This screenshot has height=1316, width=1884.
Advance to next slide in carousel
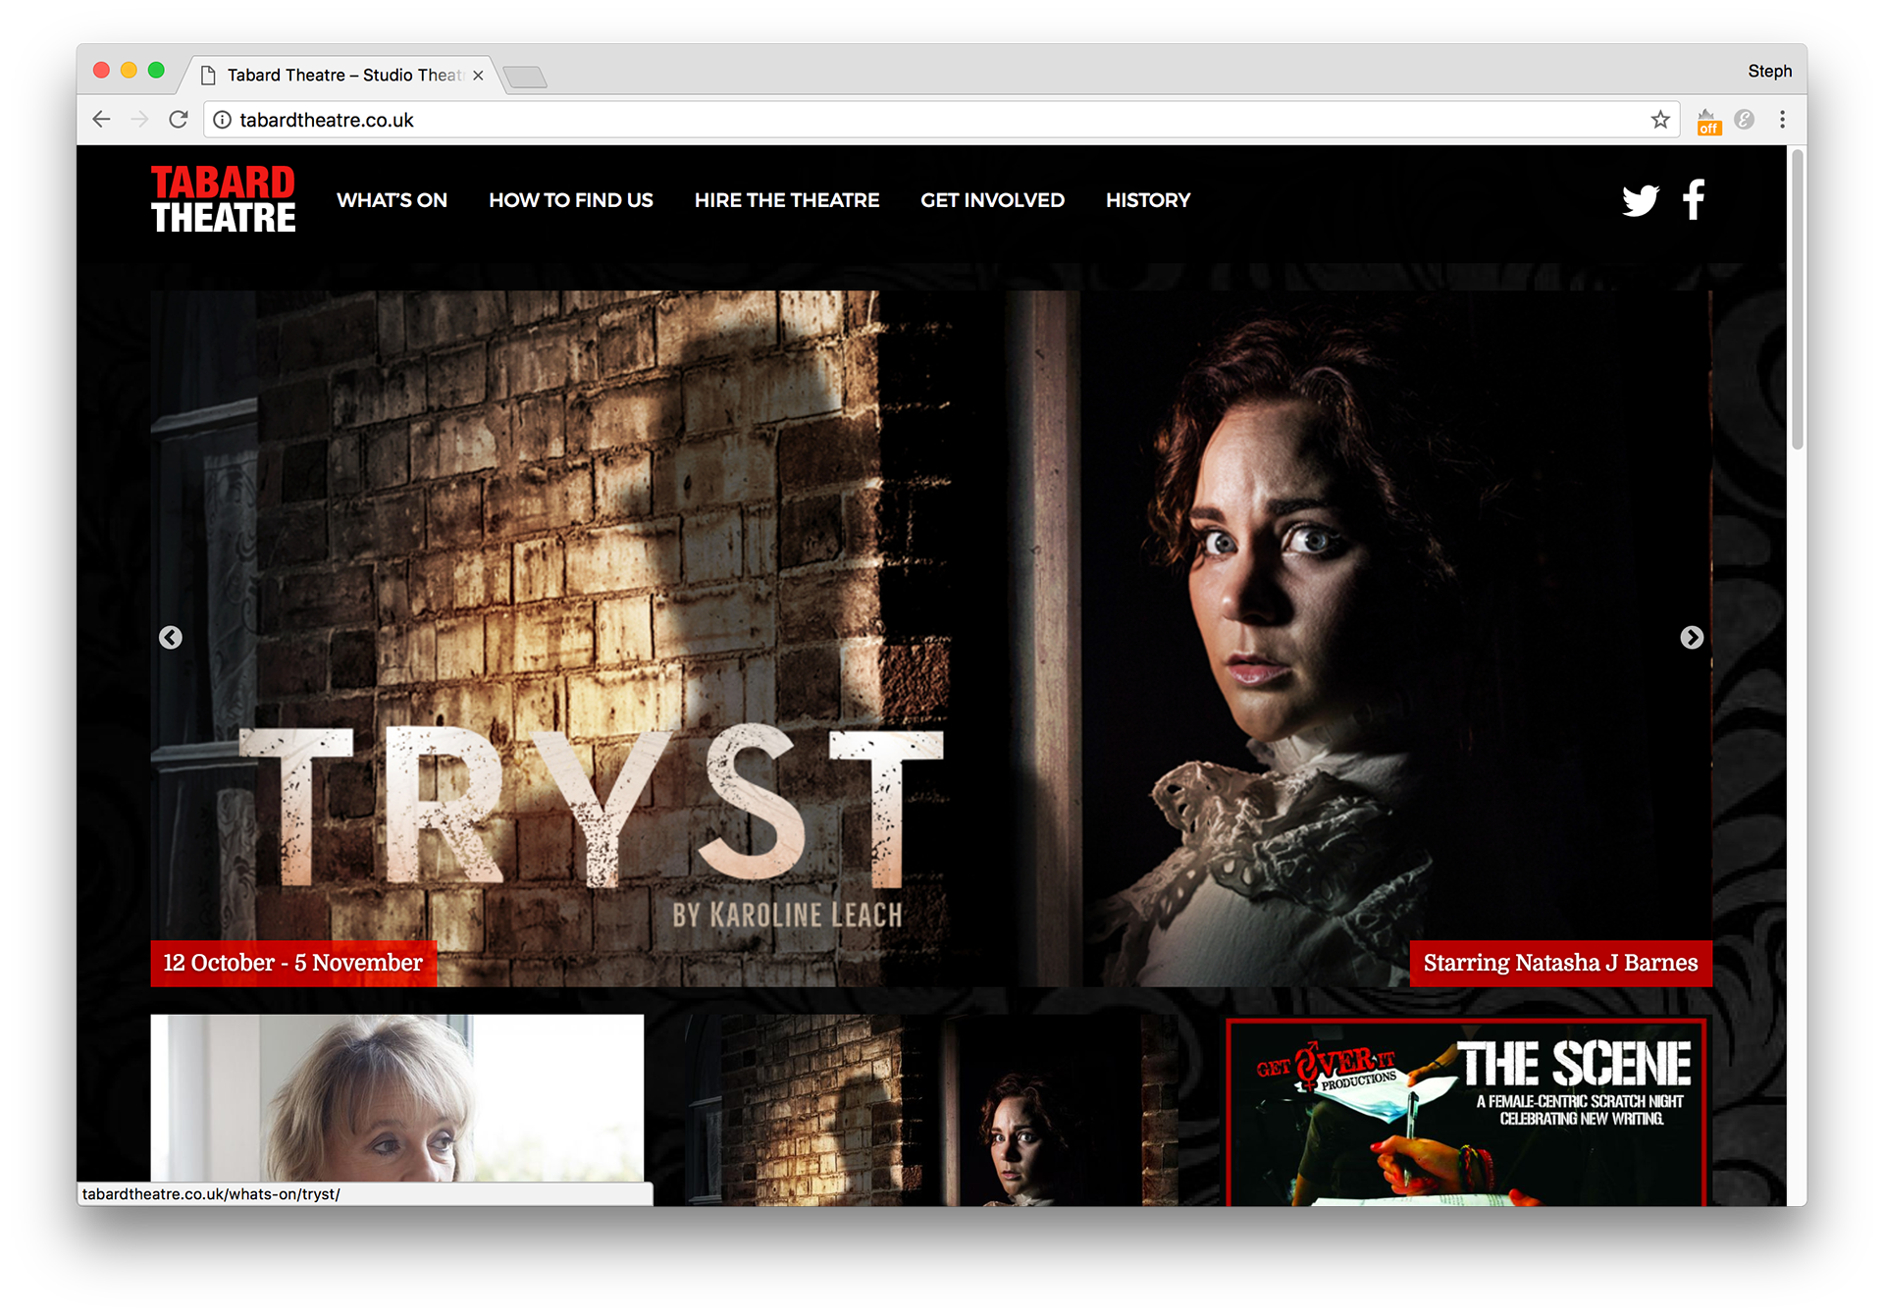point(1692,638)
